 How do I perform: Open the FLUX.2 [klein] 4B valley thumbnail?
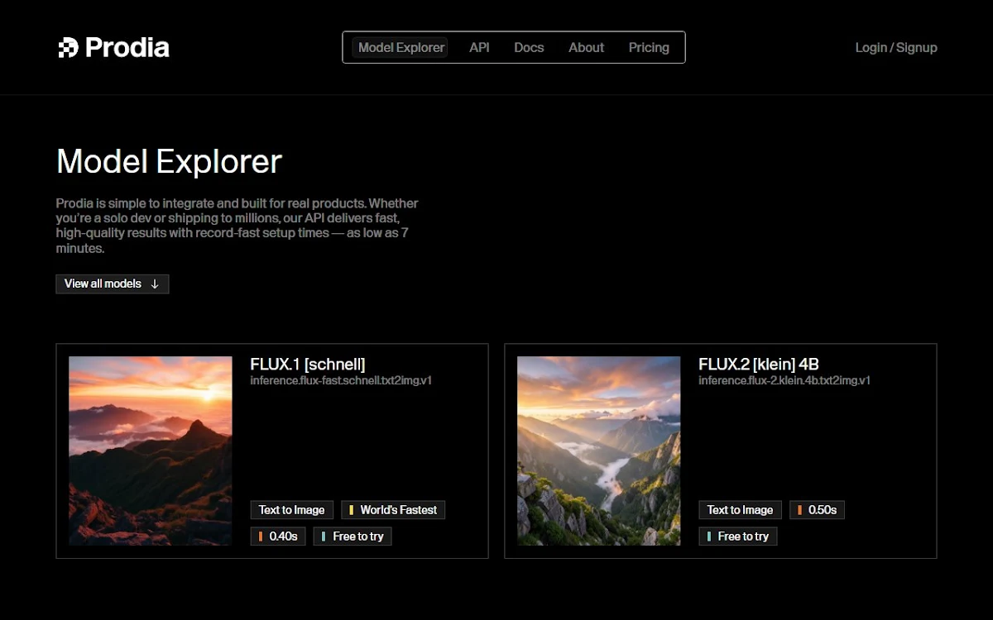pyautogui.click(x=599, y=451)
